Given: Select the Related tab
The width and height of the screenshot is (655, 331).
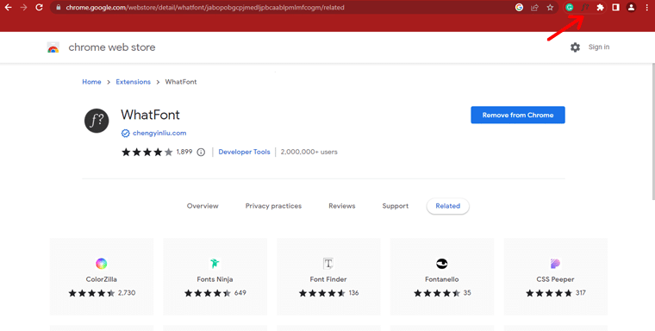Looking at the screenshot, I should click(448, 206).
